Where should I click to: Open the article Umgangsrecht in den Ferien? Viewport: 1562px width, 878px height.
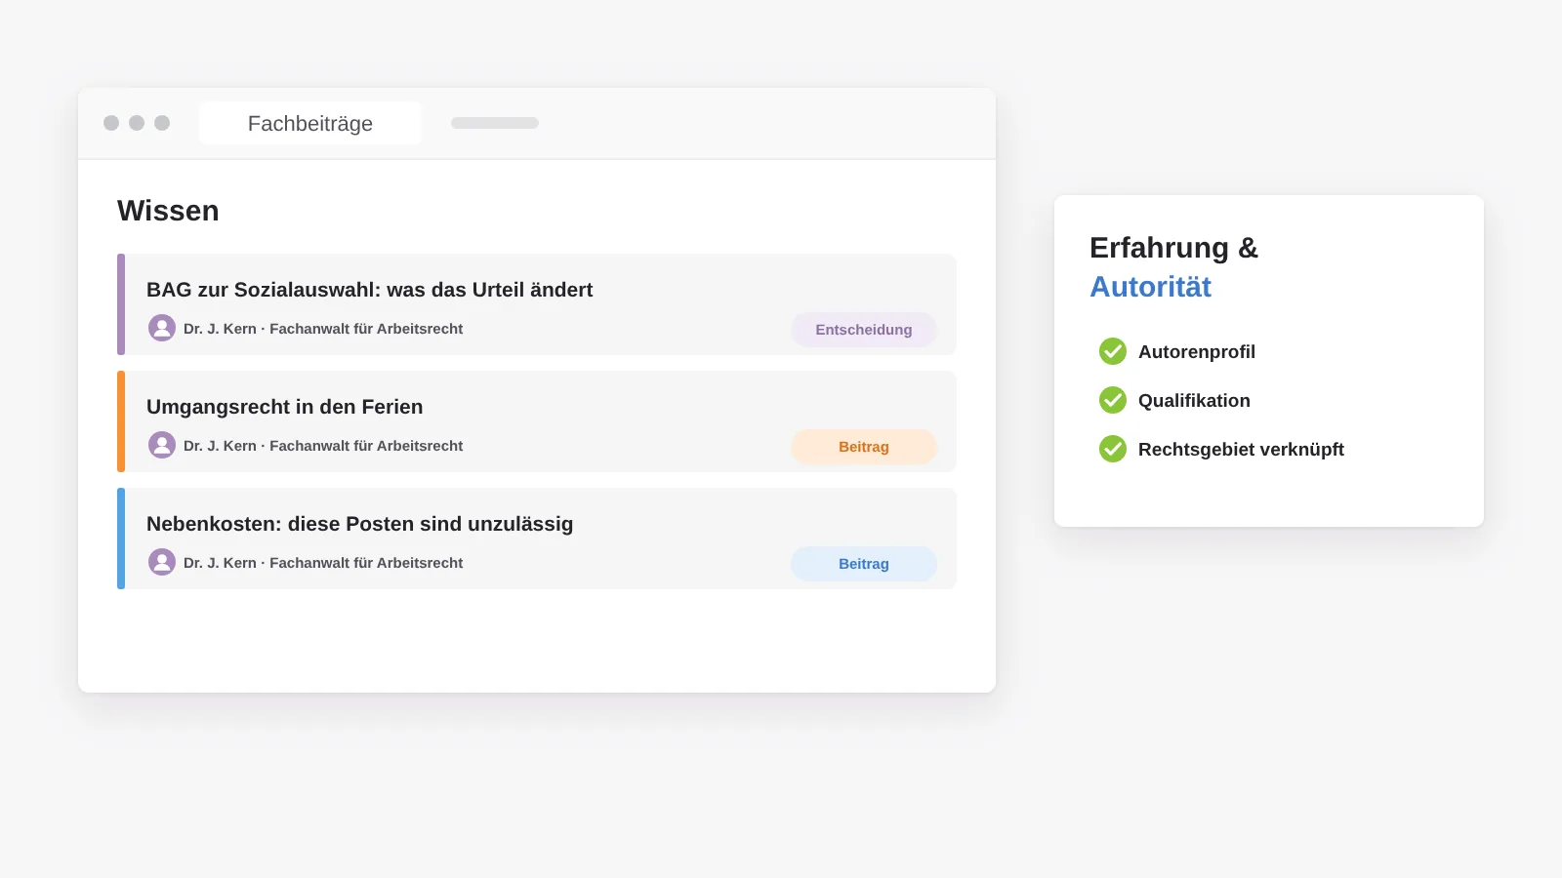tap(284, 407)
